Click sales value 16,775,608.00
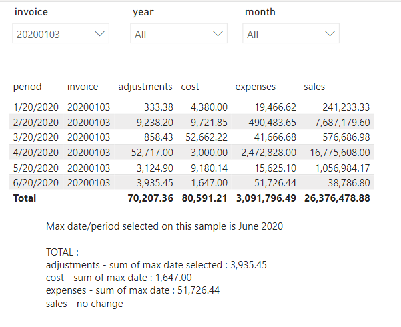Image resolution: width=401 pixels, height=327 pixels. coord(340,153)
